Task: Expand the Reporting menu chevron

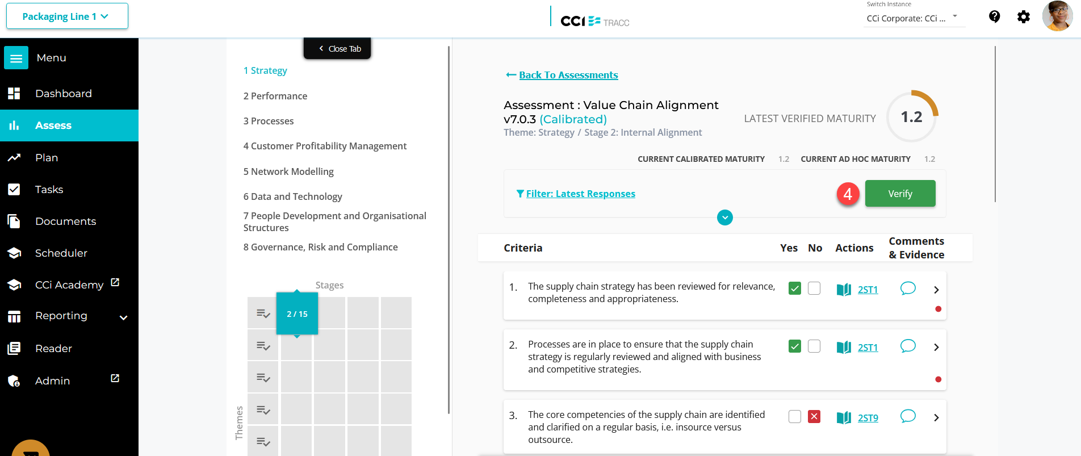Action: 123,317
